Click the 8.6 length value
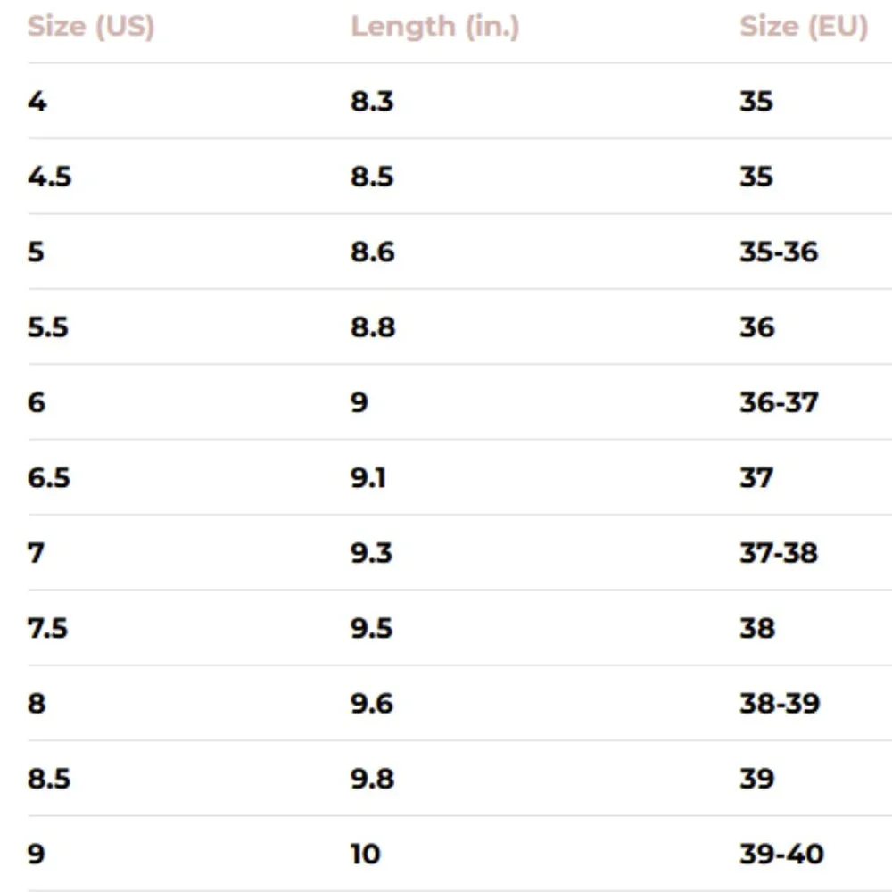Viewport: 892px width, 892px height. pos(373,252)
